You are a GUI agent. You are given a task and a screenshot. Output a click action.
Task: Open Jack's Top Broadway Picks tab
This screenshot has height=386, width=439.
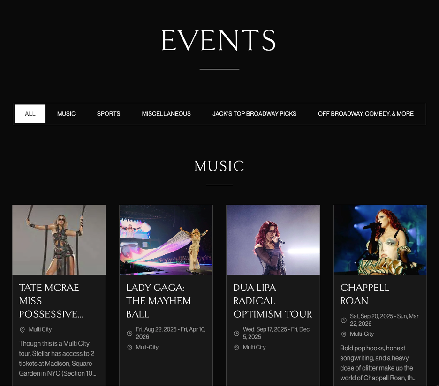coord(254,114)
